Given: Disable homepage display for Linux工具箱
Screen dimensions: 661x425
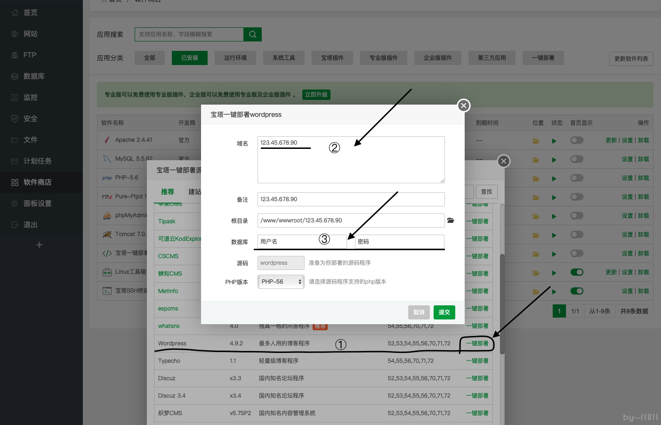Looking at the screenshot, I should coord(577,272).
